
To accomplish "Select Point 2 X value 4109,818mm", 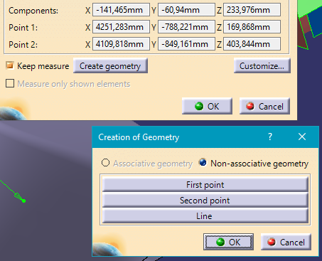I will (x=121, y=44).
